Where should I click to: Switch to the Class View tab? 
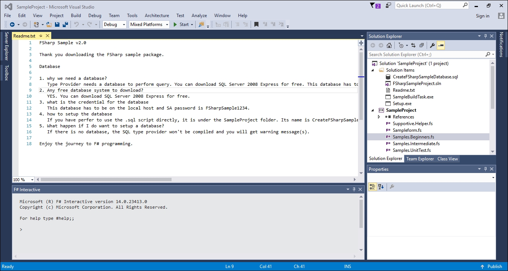[x=447, y=159]
